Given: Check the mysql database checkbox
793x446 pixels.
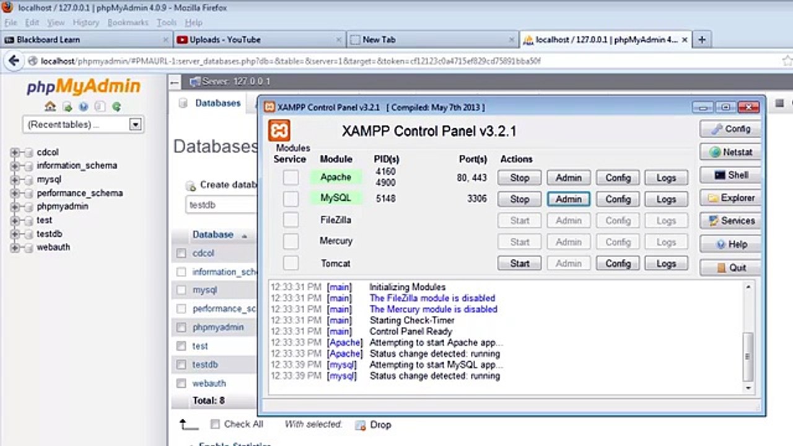Looking at the screenshot, I should (181, 290).
